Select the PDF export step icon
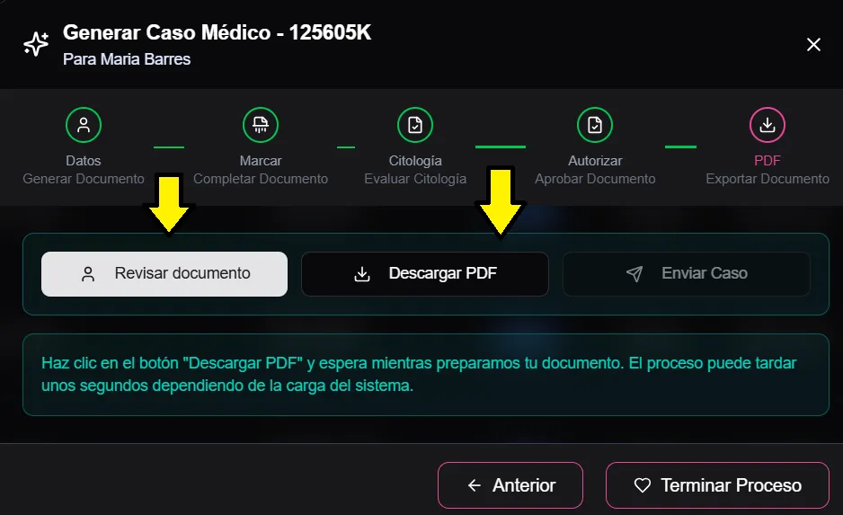843x515 pixels. point(768,125)
